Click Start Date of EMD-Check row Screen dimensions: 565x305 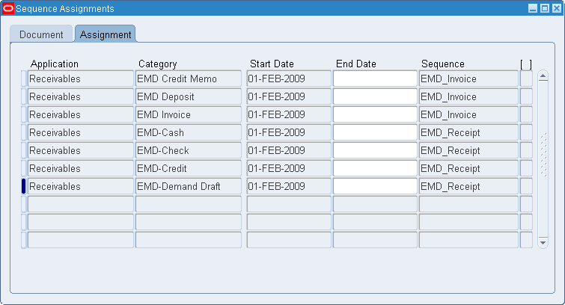(x=289, y=150)
